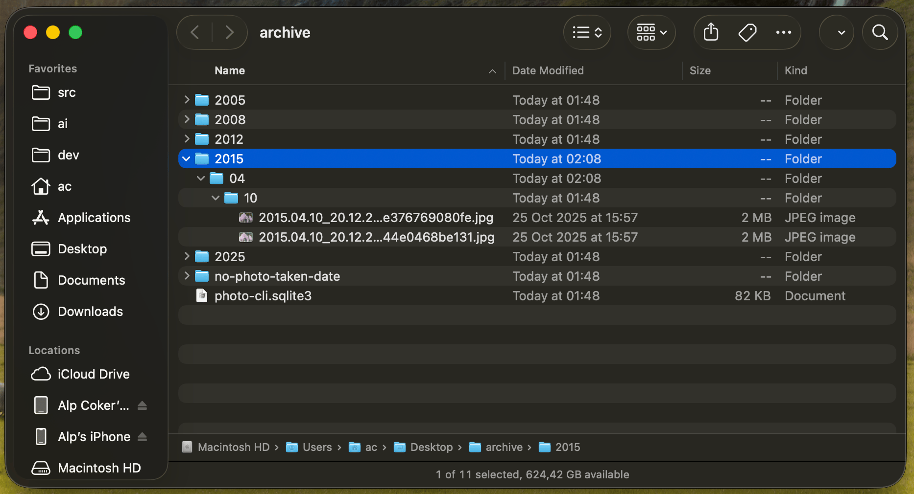Sort by the Date Modified column header
914x494 pixels.
click(548, 70)
